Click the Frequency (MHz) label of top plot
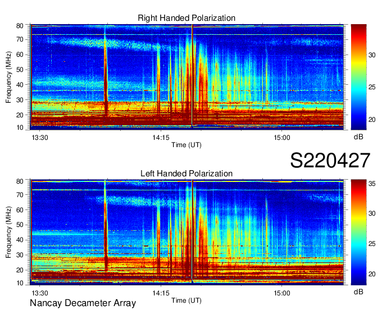The image size is (382, 310). tap(8, 77)
